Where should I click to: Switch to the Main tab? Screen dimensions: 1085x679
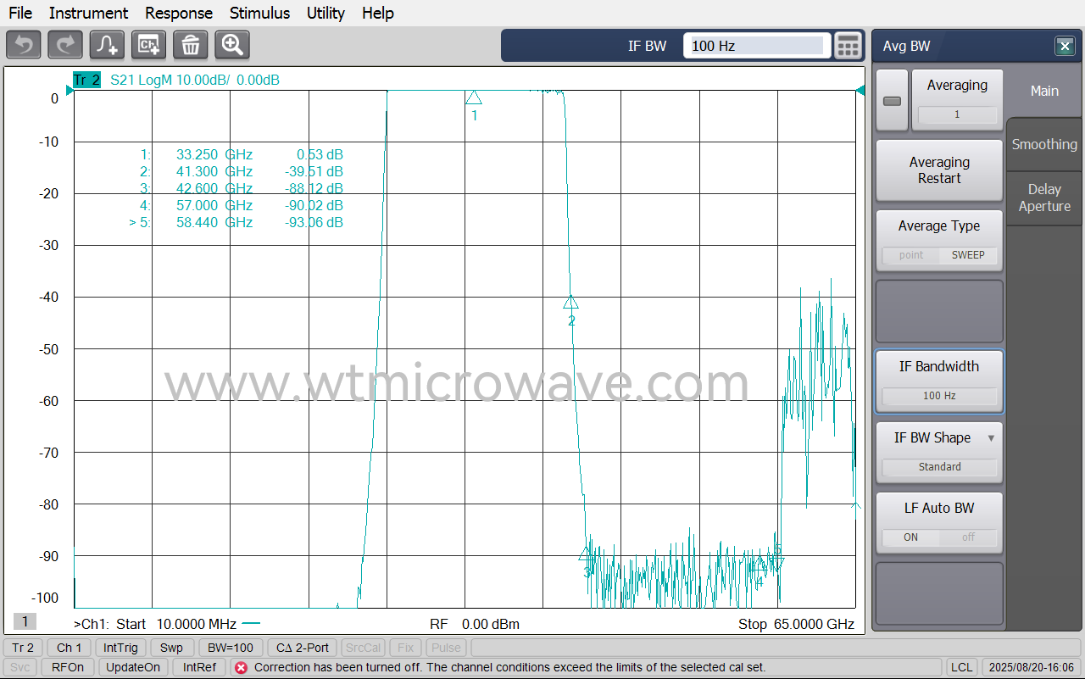point(1044,91)
